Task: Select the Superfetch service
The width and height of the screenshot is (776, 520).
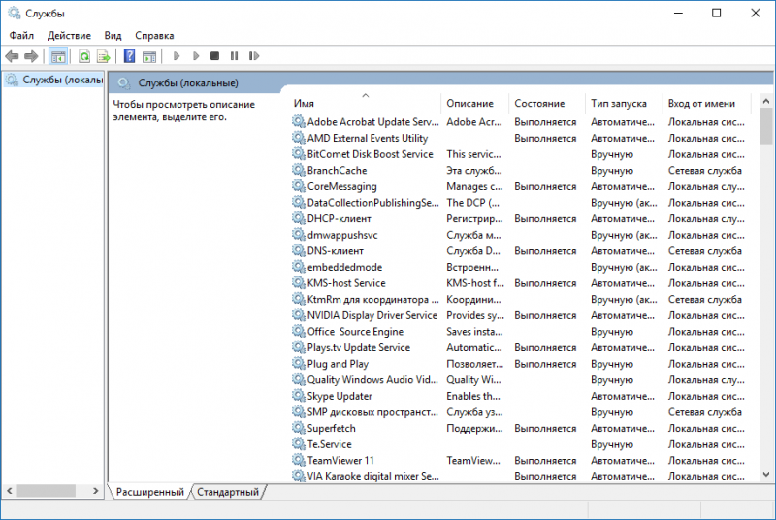Action: (520, 429)
